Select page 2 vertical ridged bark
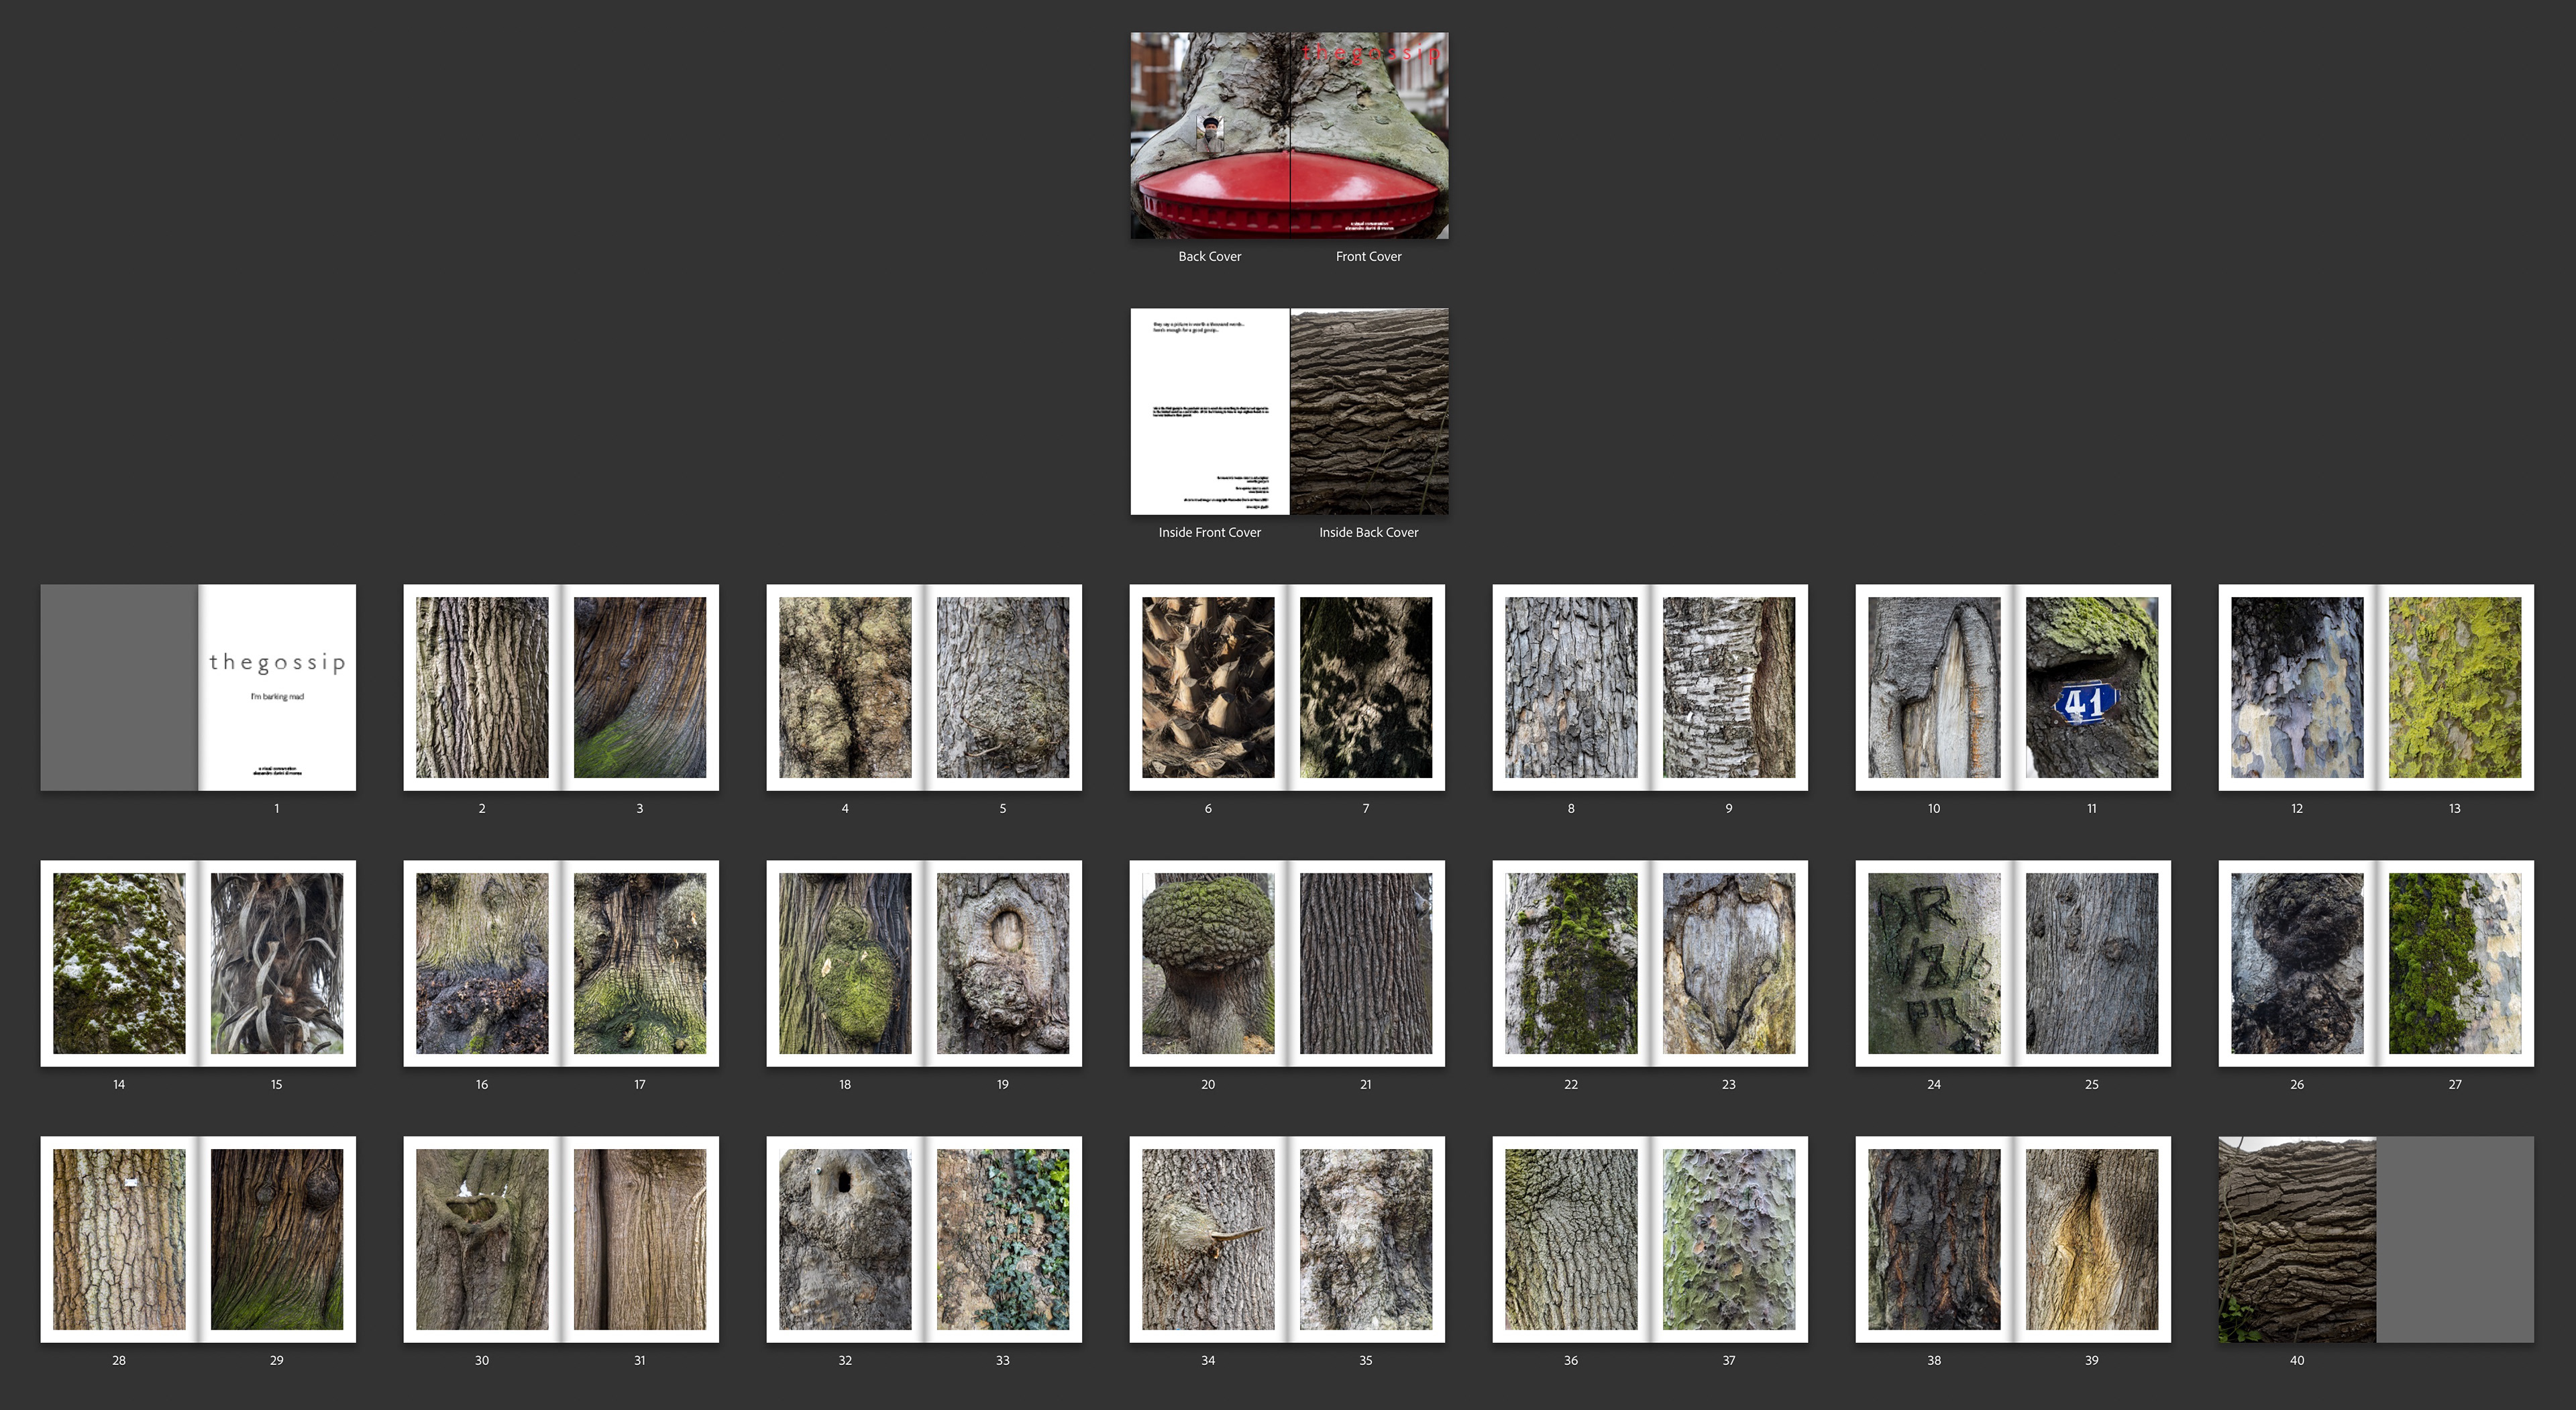Image resolution: width=2576 pixels, height=1410 pixels. point(482,687)
